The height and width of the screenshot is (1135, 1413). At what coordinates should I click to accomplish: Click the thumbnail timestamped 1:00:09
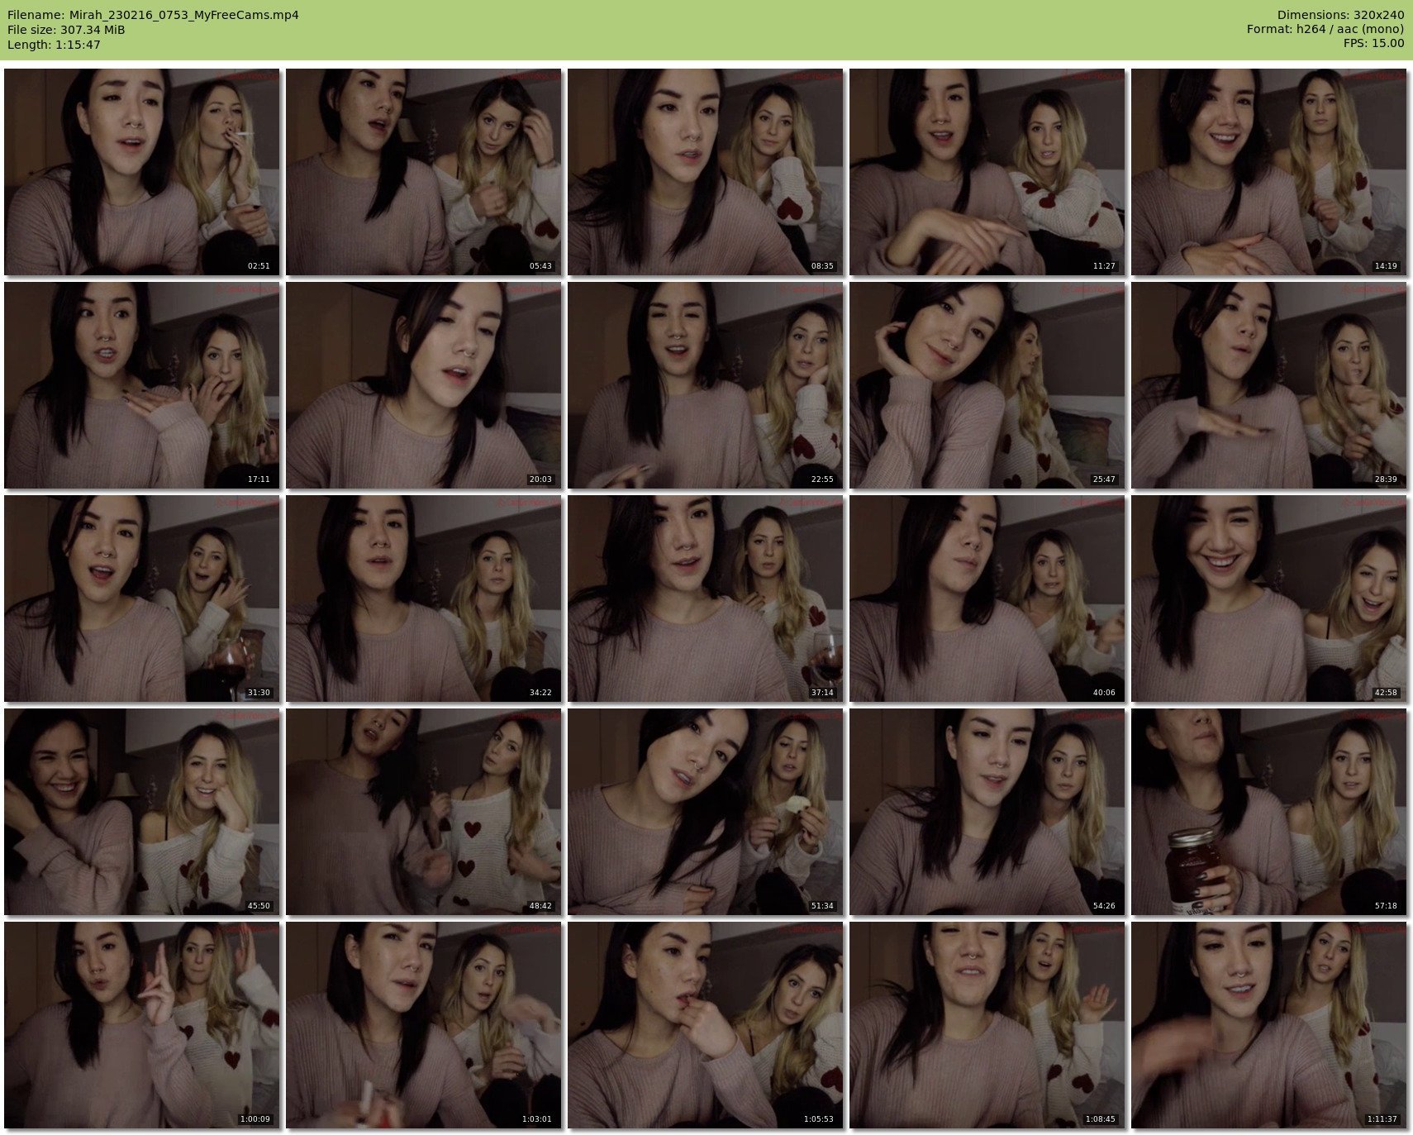(x=141, y=1025)
